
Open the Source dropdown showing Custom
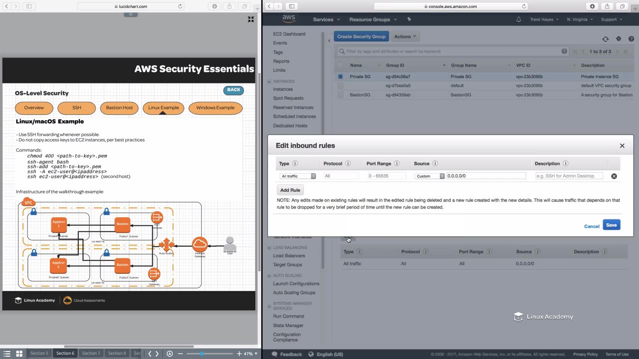(x=430, y=176)
